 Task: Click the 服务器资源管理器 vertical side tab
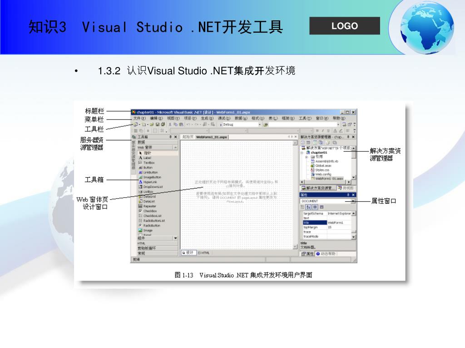[134, 155]
